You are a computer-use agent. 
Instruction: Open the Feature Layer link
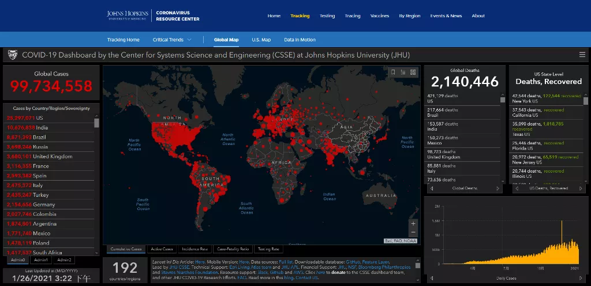(x=375, y=262)
